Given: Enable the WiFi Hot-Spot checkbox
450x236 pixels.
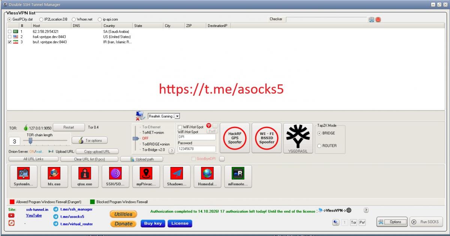Looking at the screenshot, I should (x=180, y=127).
